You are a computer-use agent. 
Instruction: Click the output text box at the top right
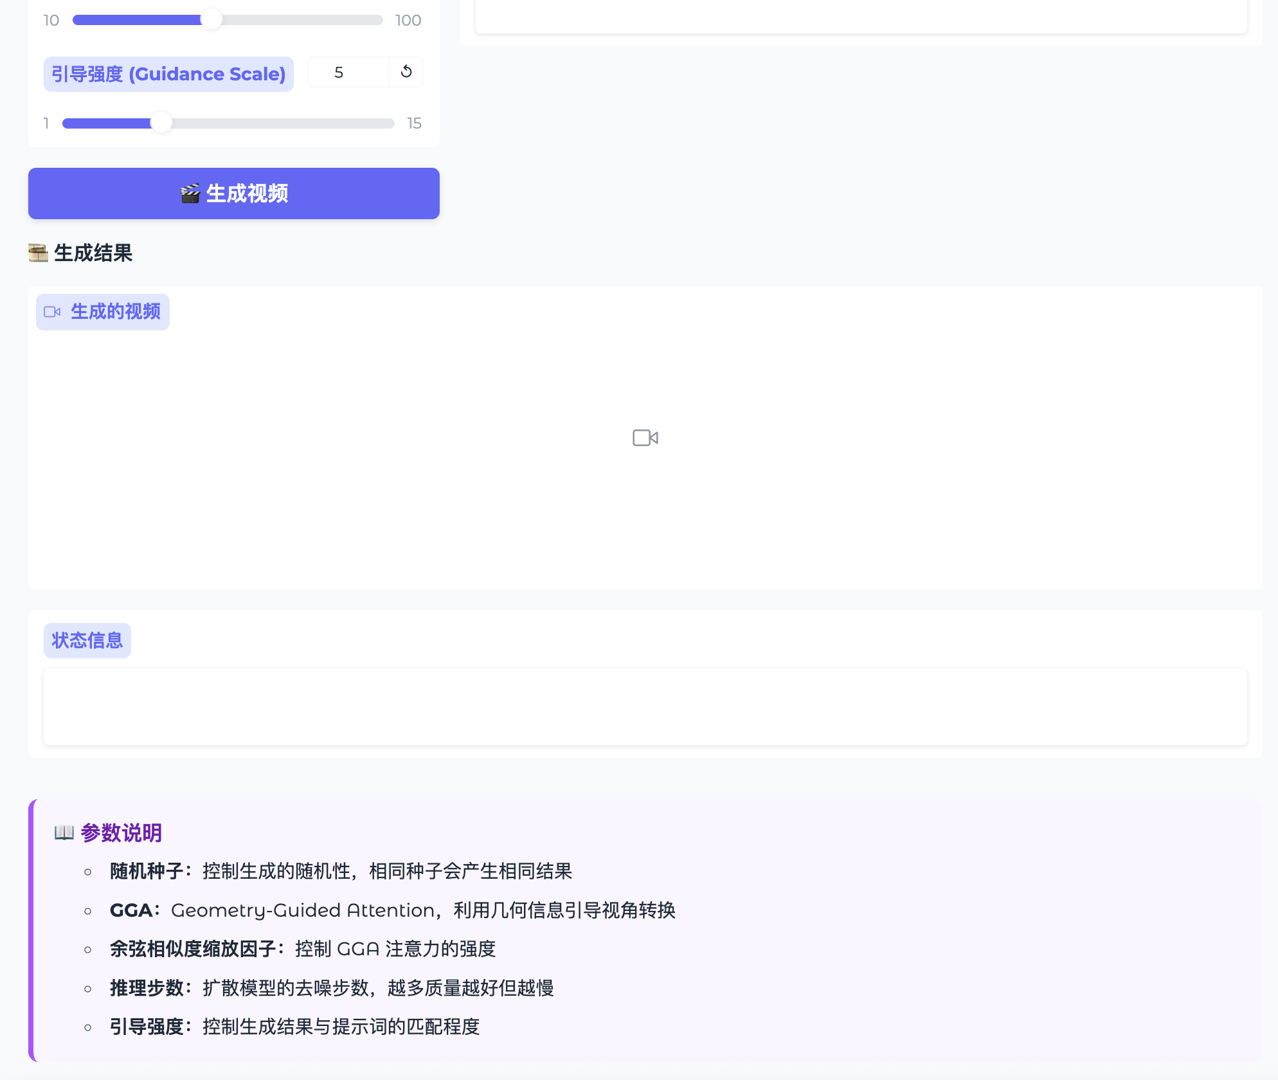pyautogui.click(x=861, y=16)
